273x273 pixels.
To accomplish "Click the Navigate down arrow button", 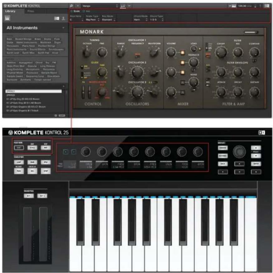I will pyautogui.click(x=239, y=172).
